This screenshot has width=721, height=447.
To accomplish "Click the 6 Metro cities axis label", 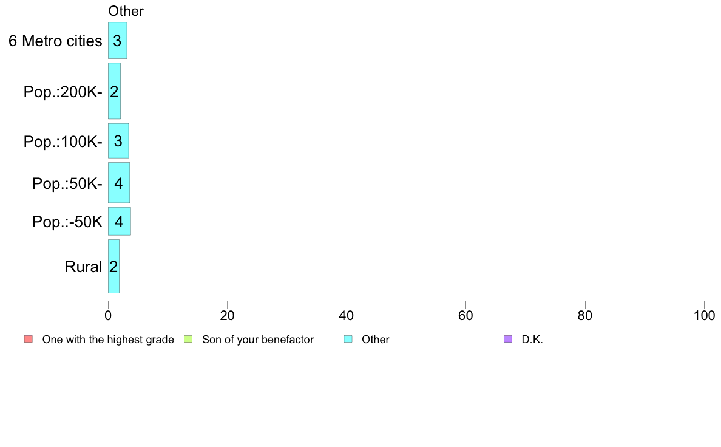I will coord(55,41).
